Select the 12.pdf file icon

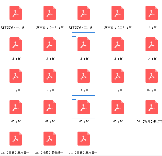[49, 76]
